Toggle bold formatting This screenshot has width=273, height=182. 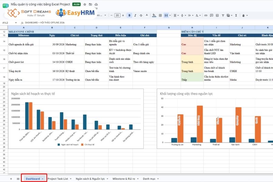[129, 15]
